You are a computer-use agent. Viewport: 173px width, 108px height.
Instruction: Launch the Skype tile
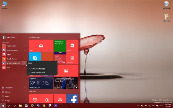click(35, 57)
